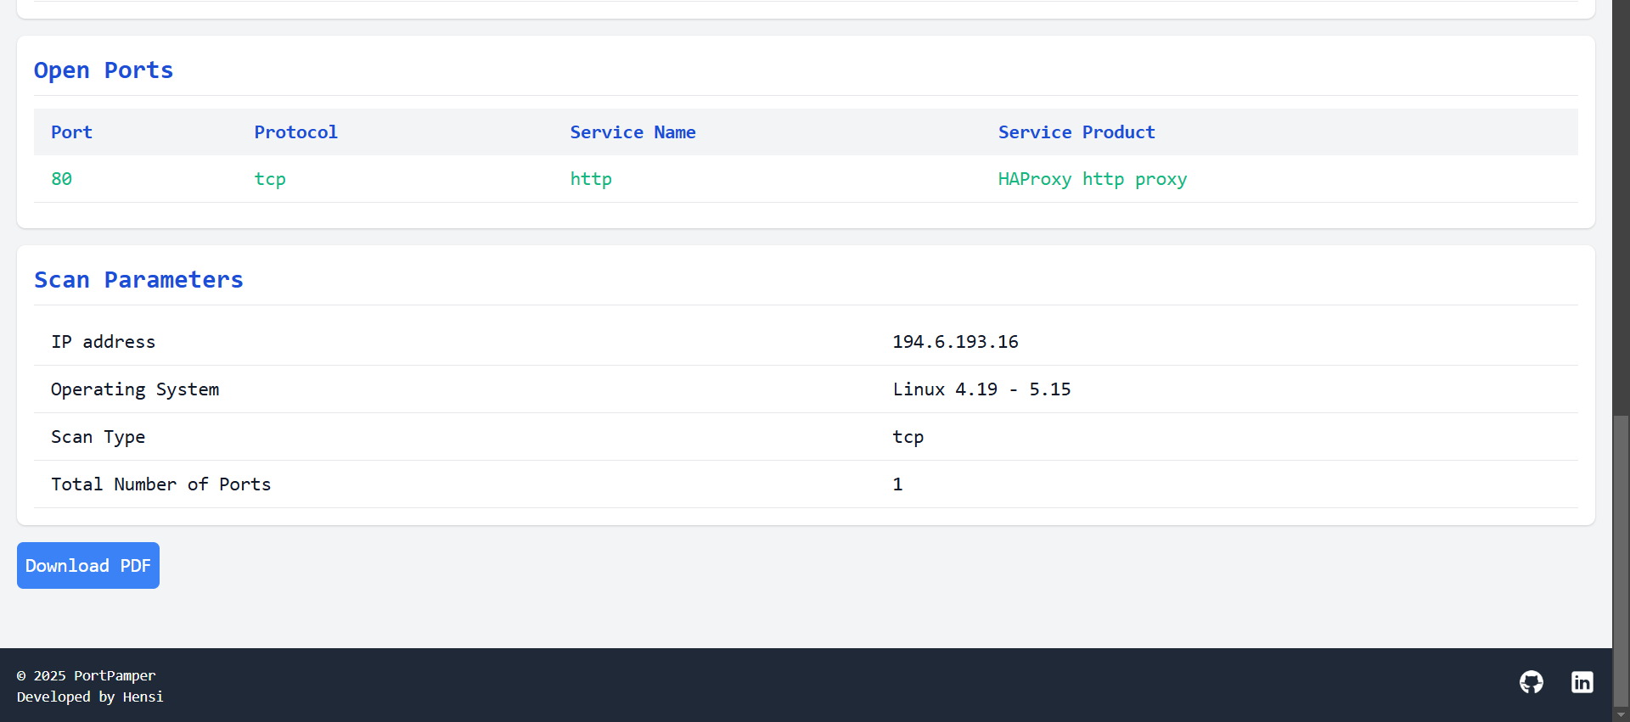Click the vertical scrollbar thumb
The height and width of the screenshot is (722, 1630).
pyautogui.click(x=1621, y=560)
